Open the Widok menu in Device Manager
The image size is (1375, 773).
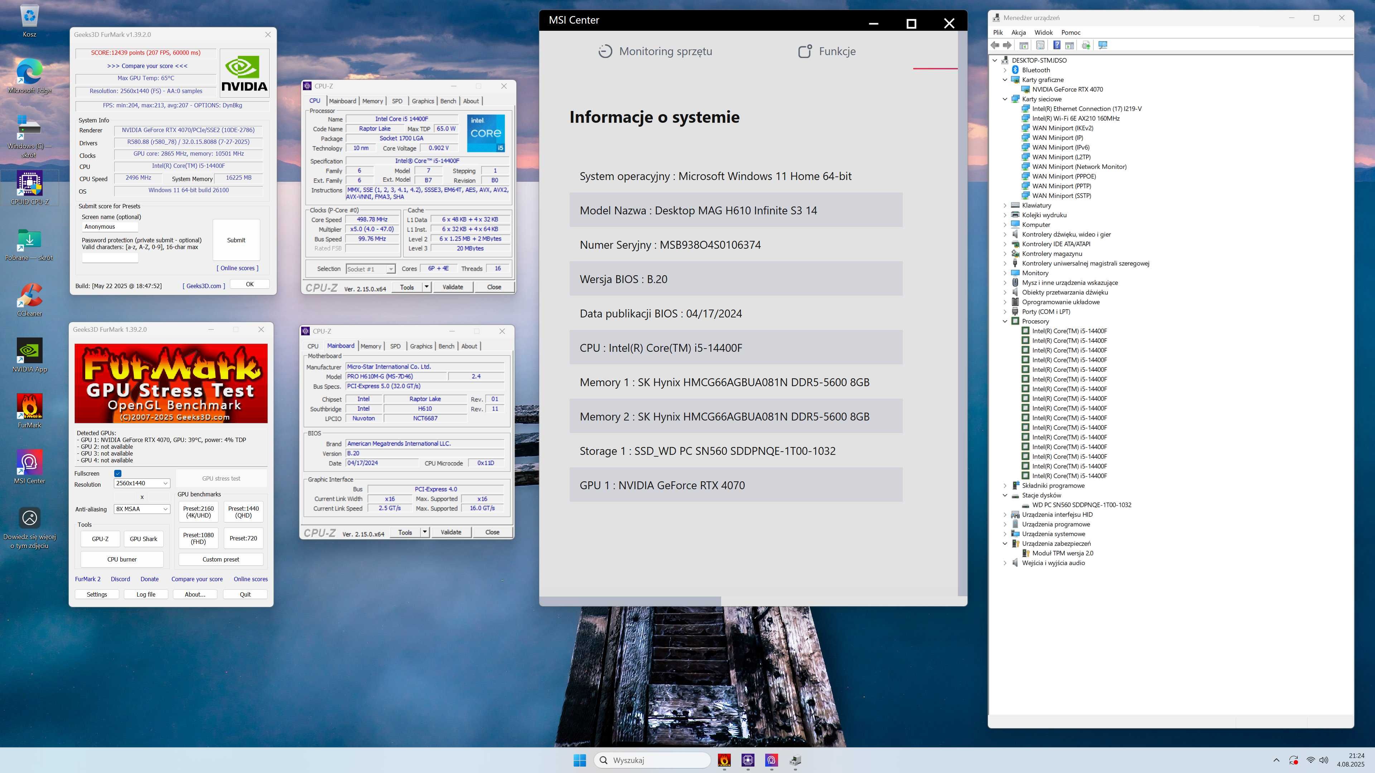(1043, 33)
